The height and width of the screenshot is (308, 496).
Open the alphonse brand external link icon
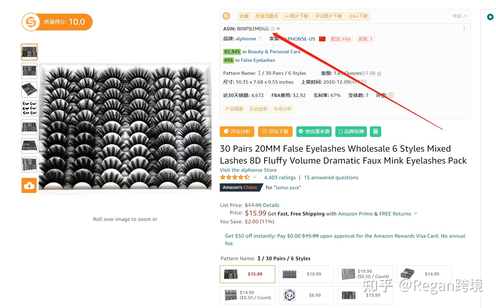(260, 39)
